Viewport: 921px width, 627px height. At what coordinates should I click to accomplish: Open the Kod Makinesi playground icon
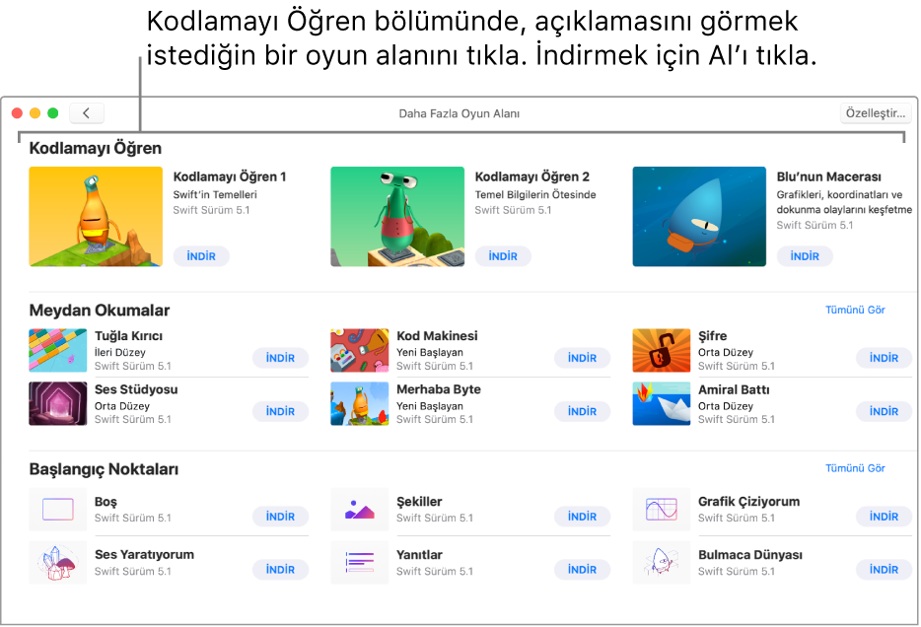360,350
